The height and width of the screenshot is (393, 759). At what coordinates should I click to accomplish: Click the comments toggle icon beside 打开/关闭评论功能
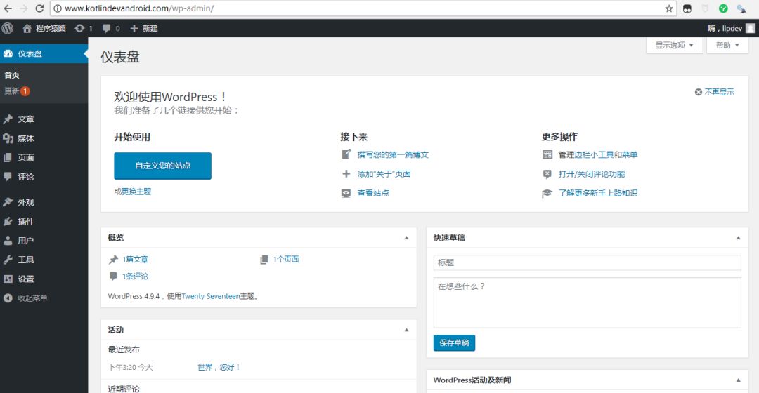click(x=547, y=174)
